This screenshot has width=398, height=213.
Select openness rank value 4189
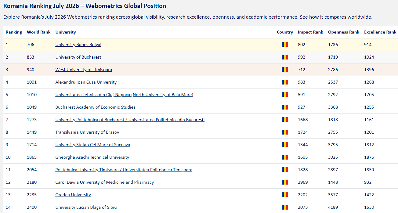333,207
